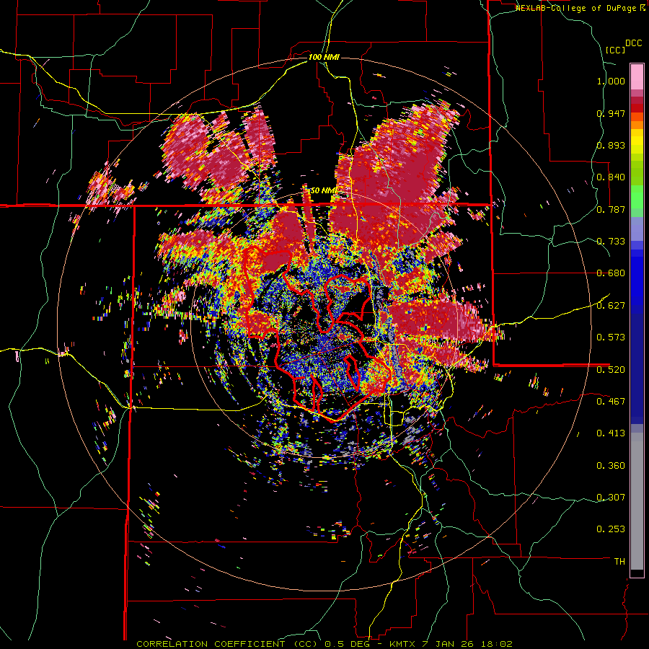The width and height of the screenshot is (649, 649).
Task: Click the [CC] units label
Action: click(x=616, y=50)
